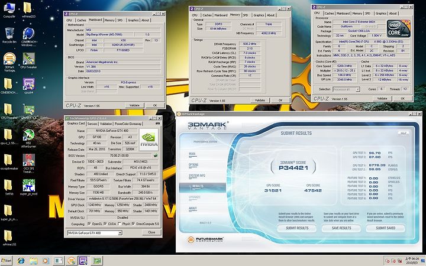
Task: Launch the CINEBENCH Windows shortcut
Action: click(x=29, y=37)
